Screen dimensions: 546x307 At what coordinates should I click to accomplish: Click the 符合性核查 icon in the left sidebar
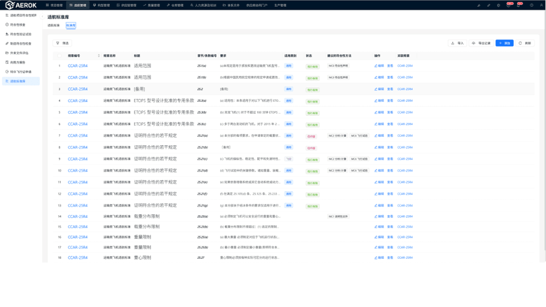click(x=7, y=25)
